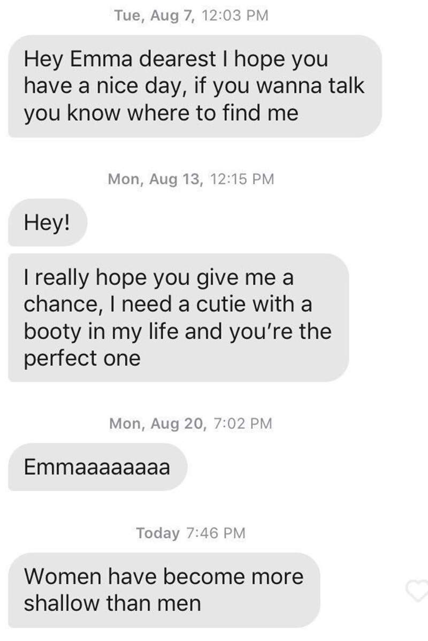This screenshot has height=641, width=428.
Task: Click the 'I really hope you give me a chance' message
Action: [178, 317]
